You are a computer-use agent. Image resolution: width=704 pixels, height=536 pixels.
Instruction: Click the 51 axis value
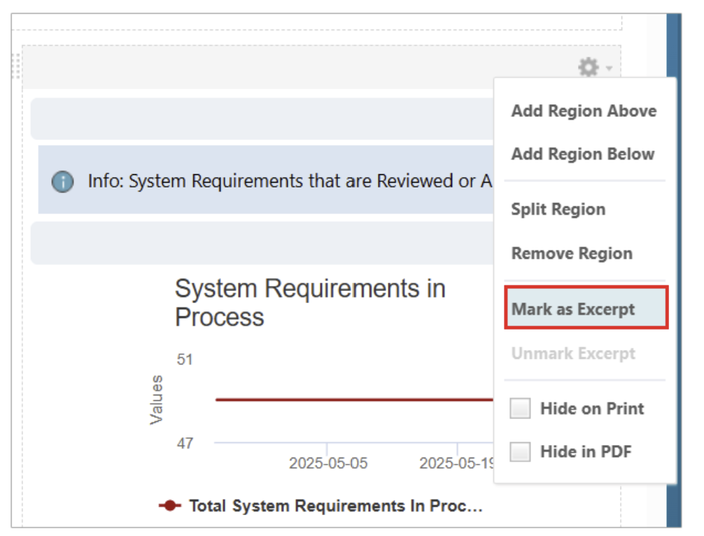(185, 359)
